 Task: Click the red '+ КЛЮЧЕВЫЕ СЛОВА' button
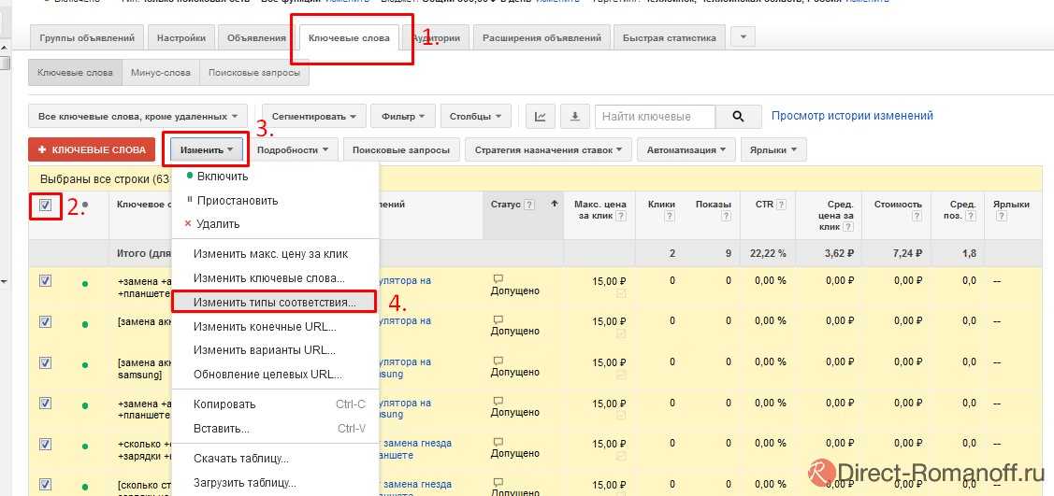[x=92, y=149]
